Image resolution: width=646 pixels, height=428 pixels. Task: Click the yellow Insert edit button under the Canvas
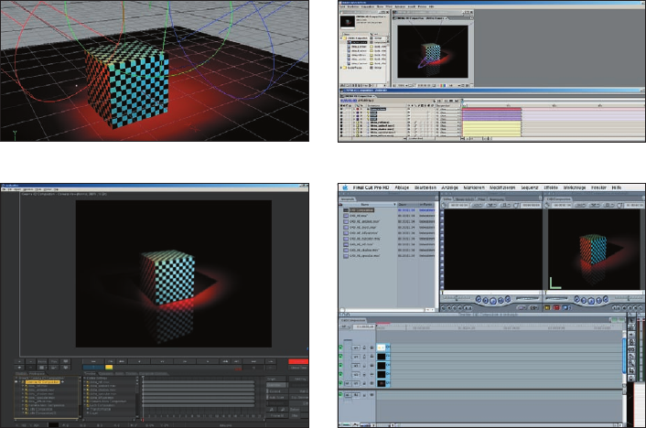(x=547, y=307)
